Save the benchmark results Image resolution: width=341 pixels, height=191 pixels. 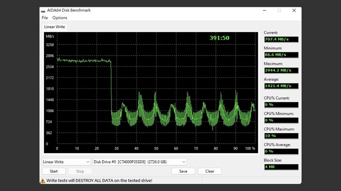(183, 171)
